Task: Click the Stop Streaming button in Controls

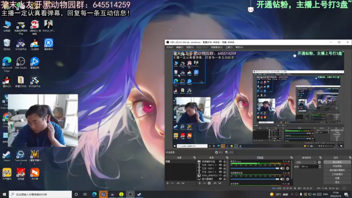Action: (x=337, y=162)
